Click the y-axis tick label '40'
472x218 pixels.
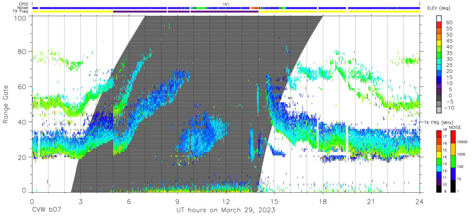(x=22, y=122)
